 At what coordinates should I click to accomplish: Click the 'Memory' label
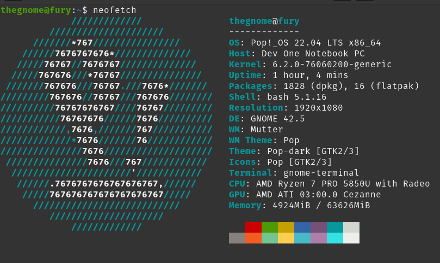point(245,206)
